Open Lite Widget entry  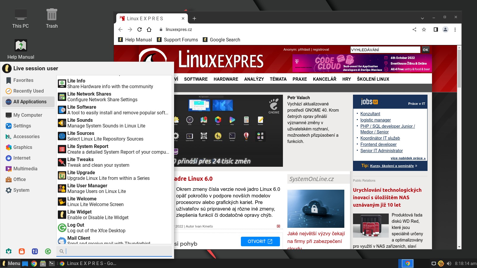coord(114,215)
